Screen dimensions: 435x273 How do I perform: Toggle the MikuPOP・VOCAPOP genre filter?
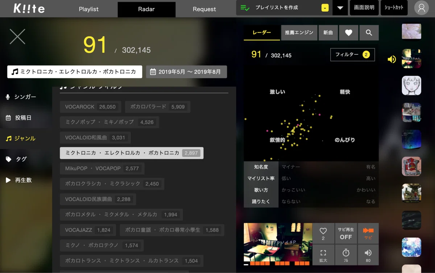(x=102, y=168)
